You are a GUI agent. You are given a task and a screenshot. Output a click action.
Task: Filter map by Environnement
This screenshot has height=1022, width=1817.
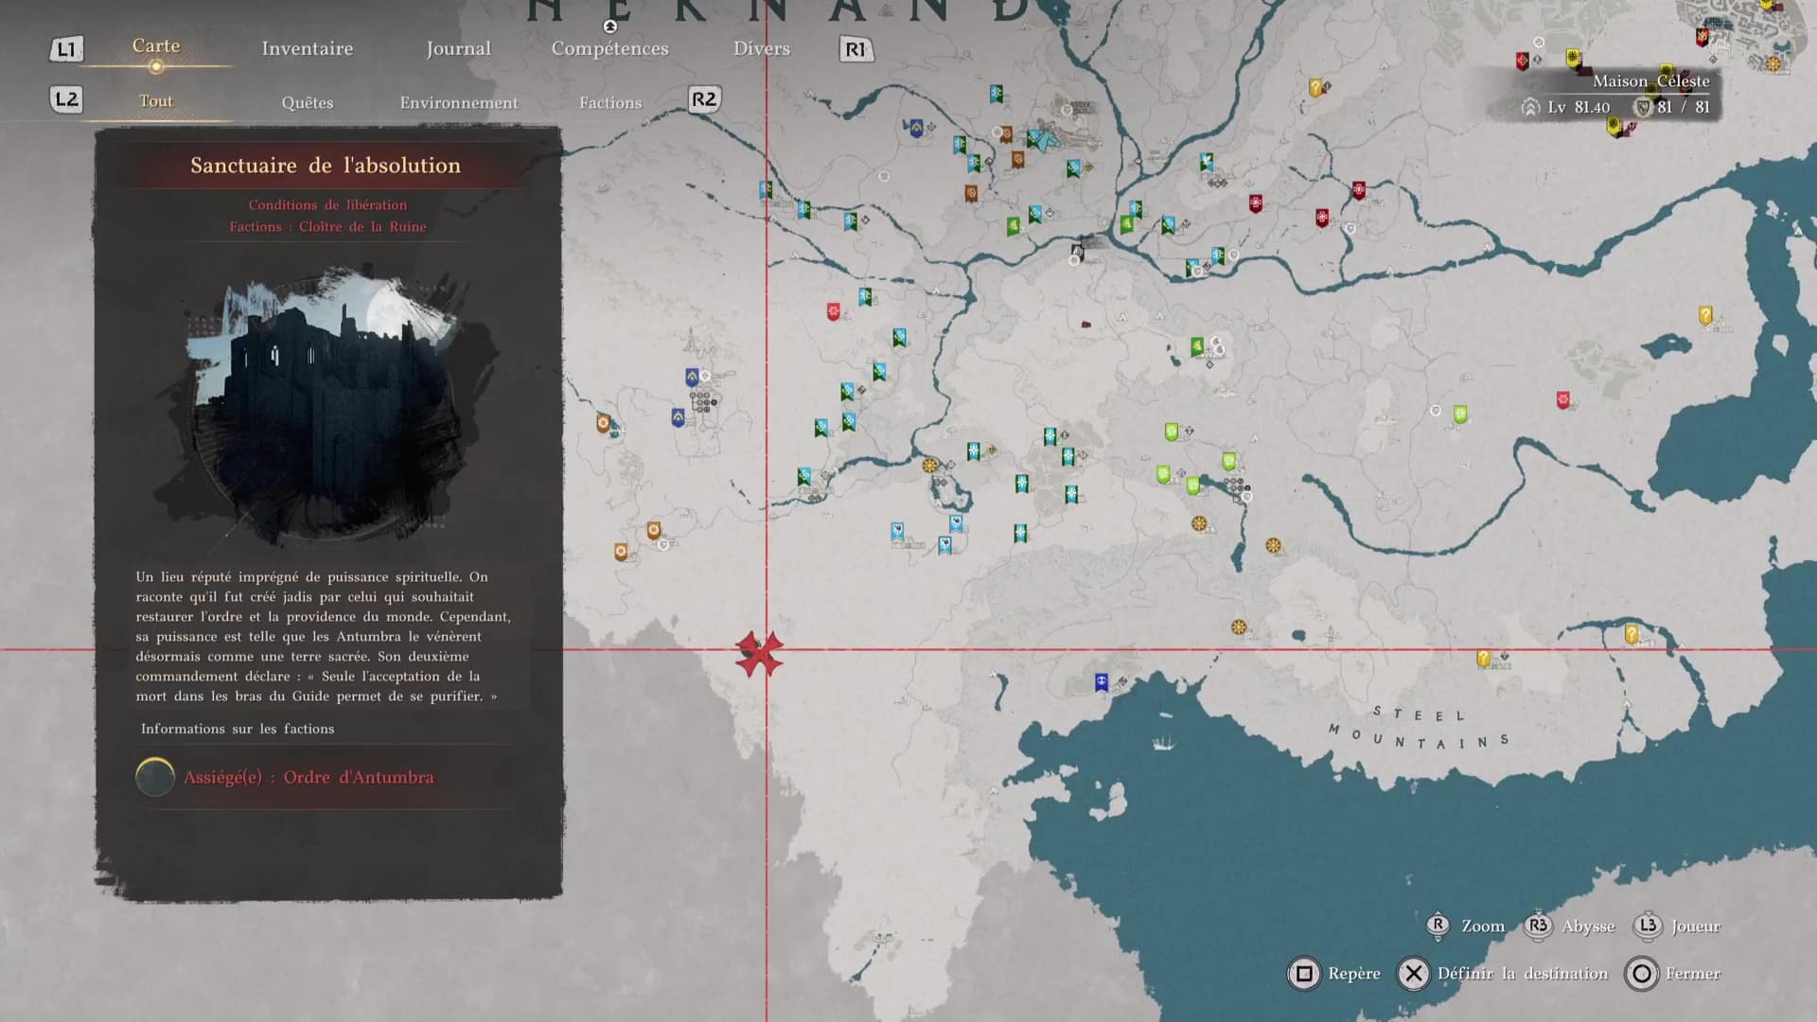click(x=458, y=102)
